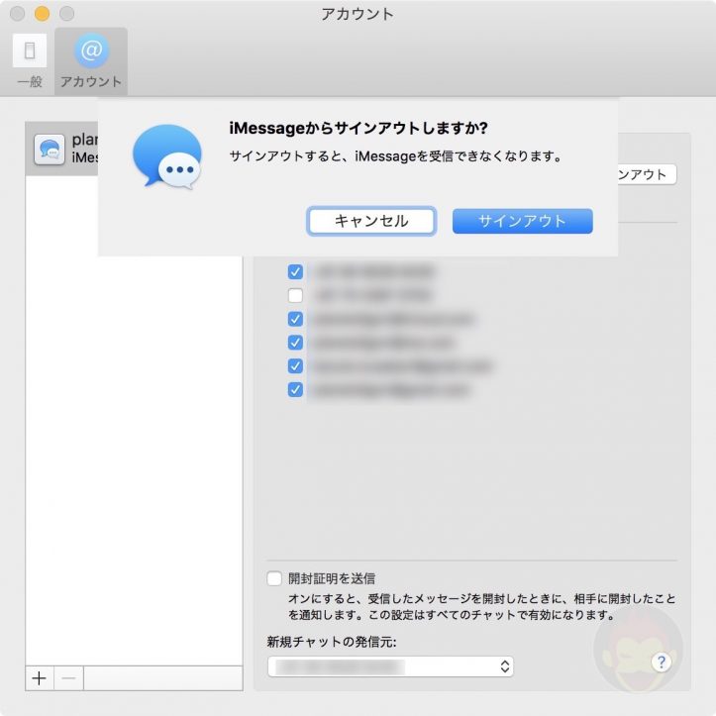Add an account with the plus button
The image size is (716, 716).
tap(40, 678)
